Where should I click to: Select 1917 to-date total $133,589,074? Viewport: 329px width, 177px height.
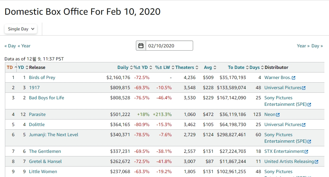(231, 88)
